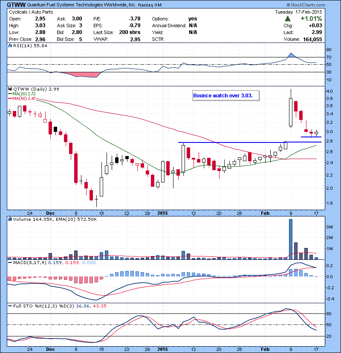Click the tall white gap-up candle on Feb 9
The height and width of the screenshot is (353, 341).
click(x=291, y=112)
